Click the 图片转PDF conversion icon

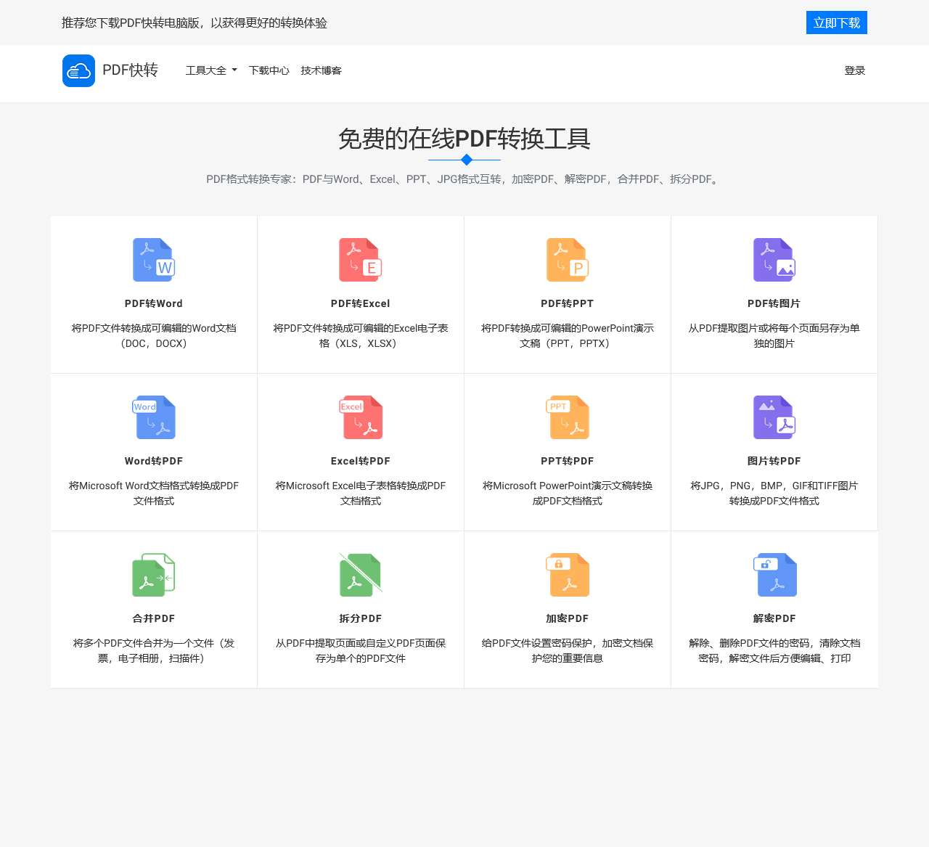point(774,417)
